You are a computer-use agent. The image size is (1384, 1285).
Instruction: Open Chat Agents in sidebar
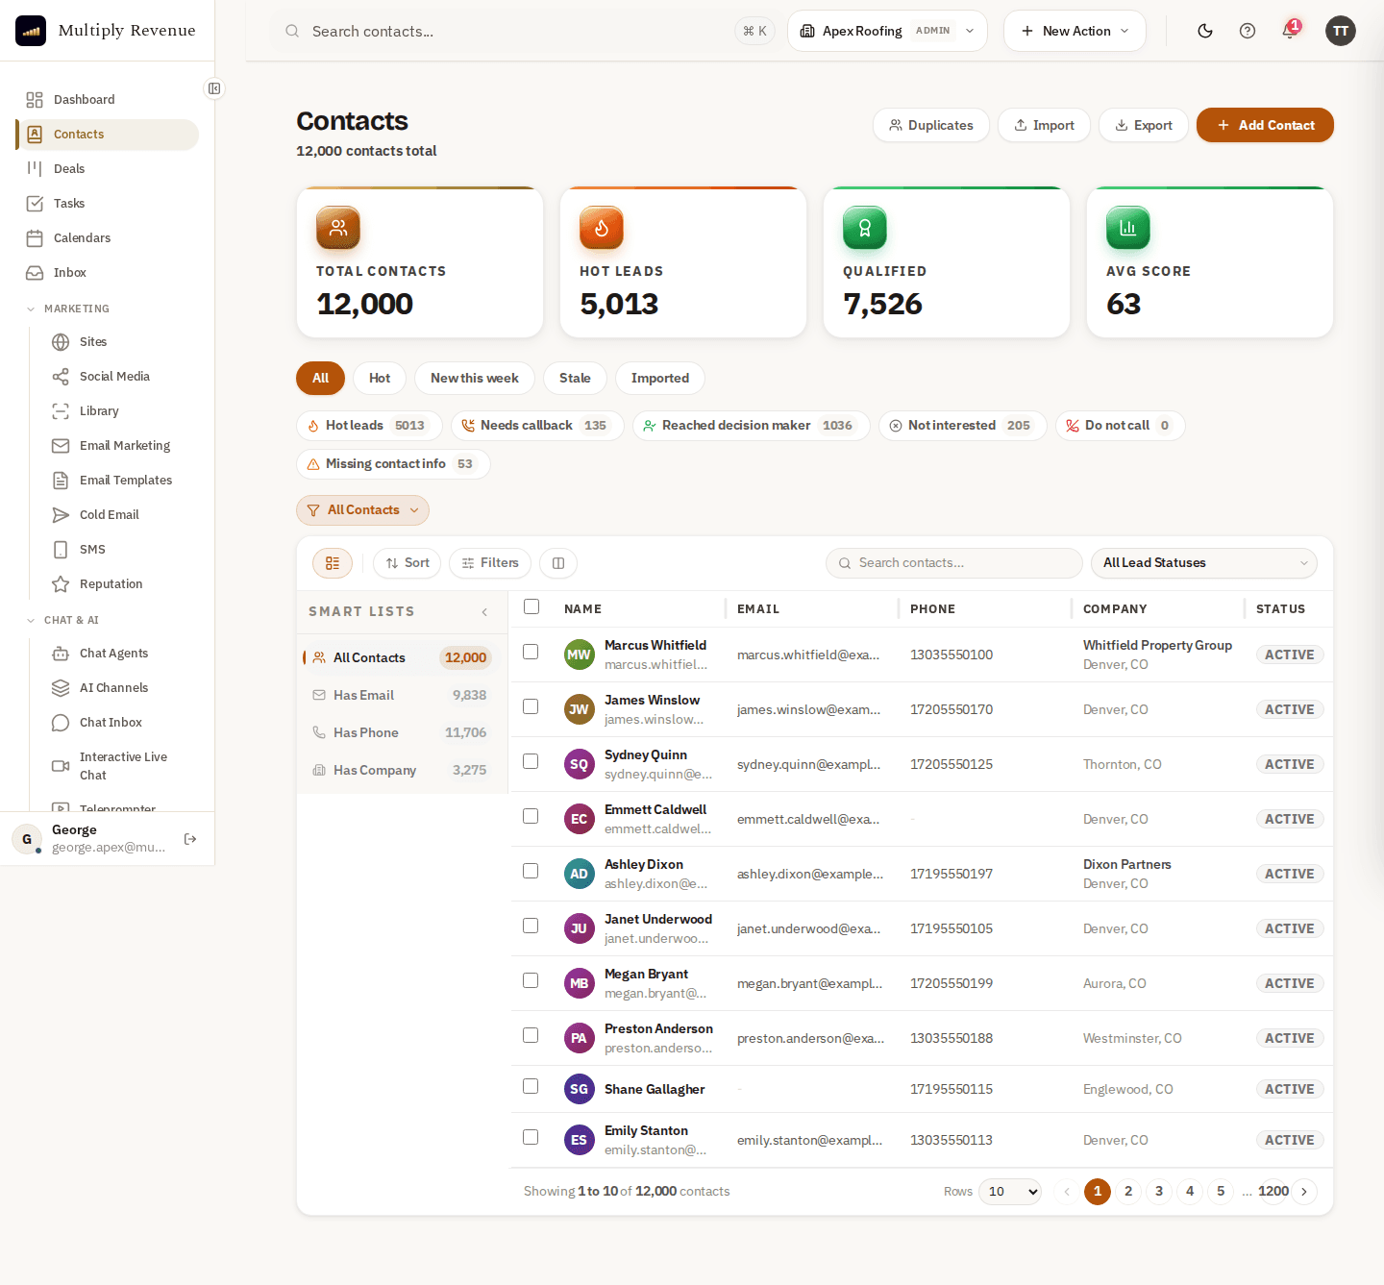(120, 654)
